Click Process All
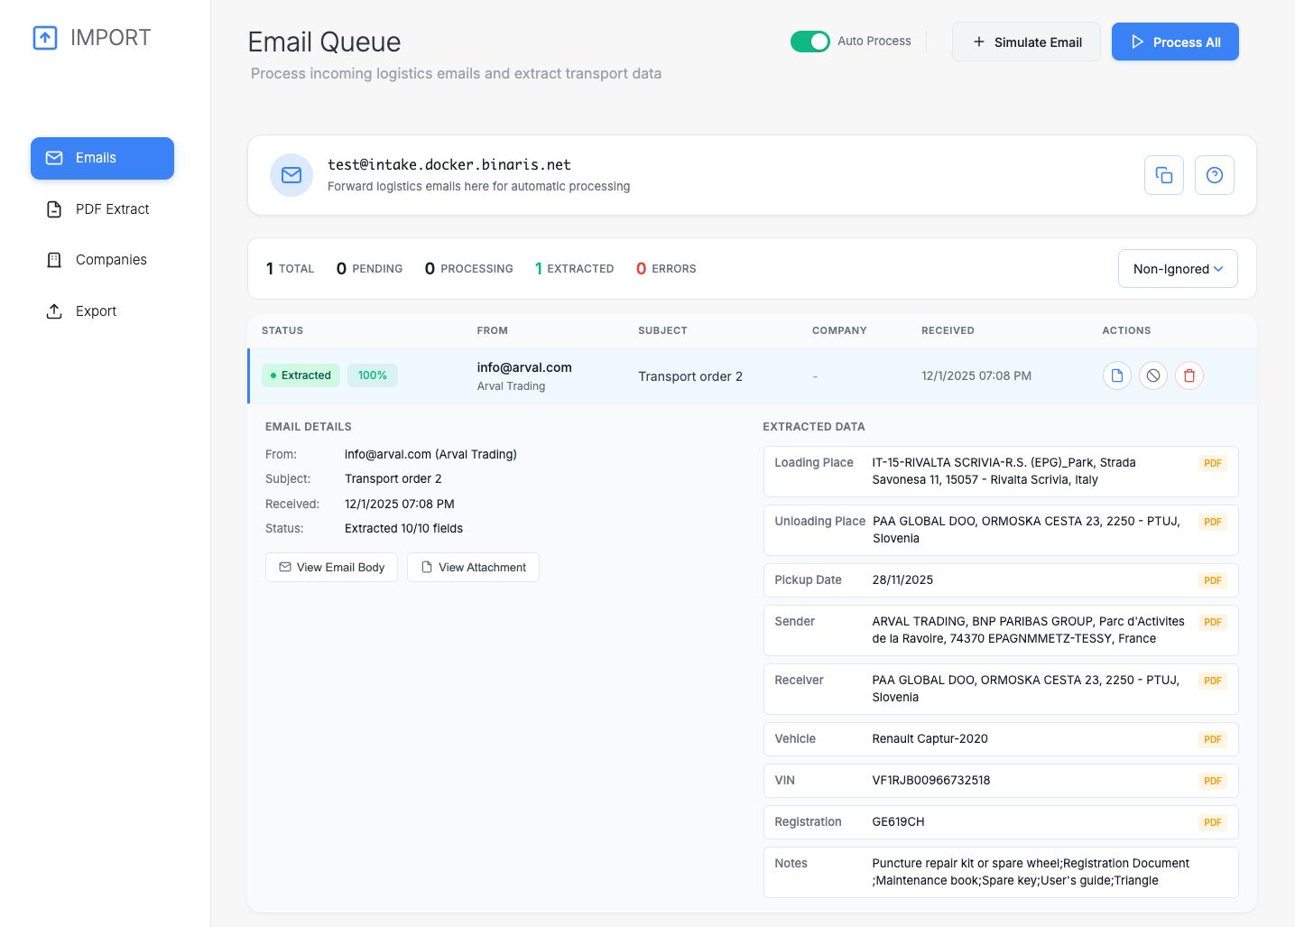The height and width of the screenshot is (927, 1295). 1175,42
